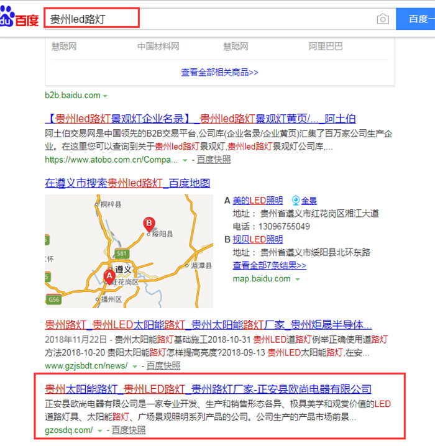
Task: Open 查看全部7条结果 link
Action: (x=269, y=265)
